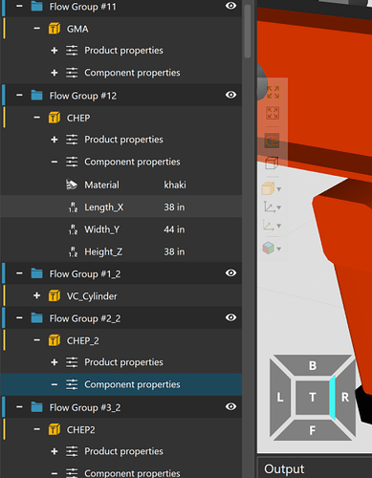Expand Product properties under GMA

(55, 51)
